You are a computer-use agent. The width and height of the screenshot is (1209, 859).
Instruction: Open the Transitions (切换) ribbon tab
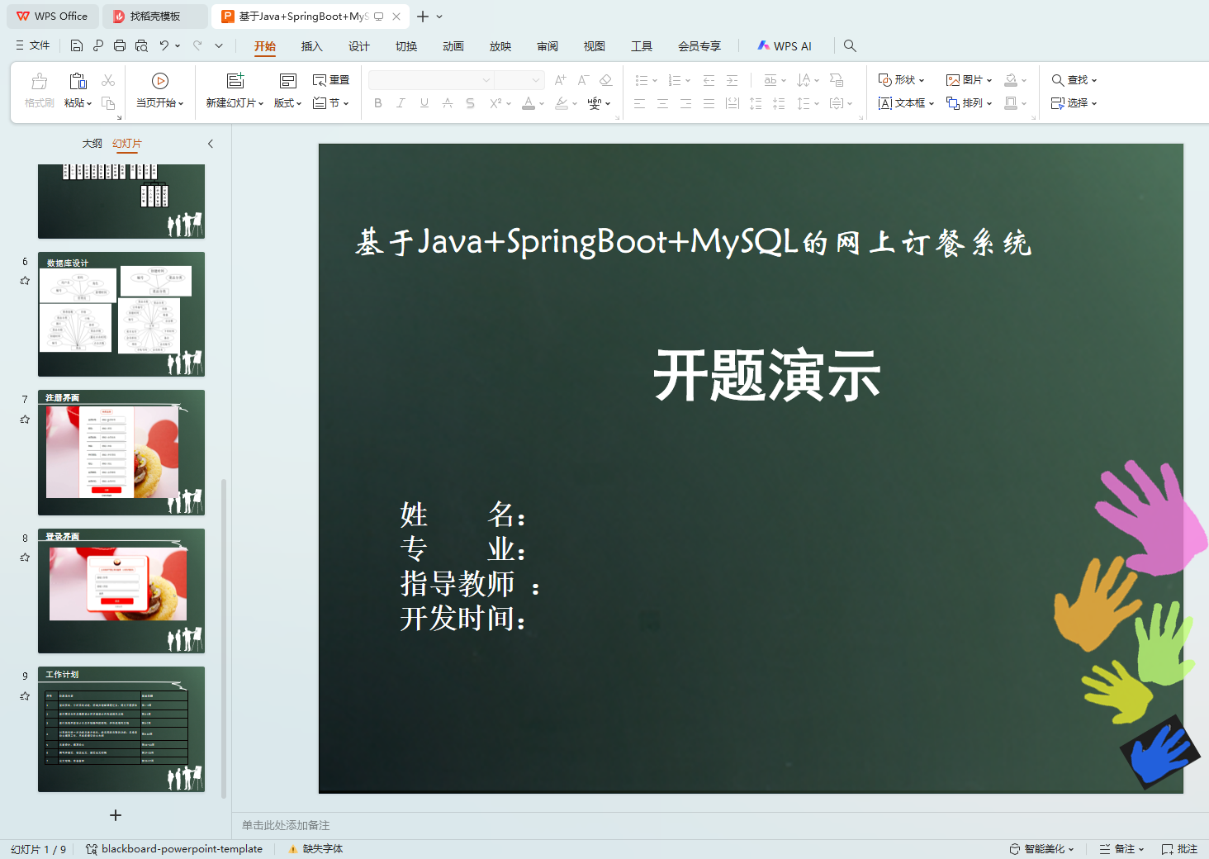[406, 46]
